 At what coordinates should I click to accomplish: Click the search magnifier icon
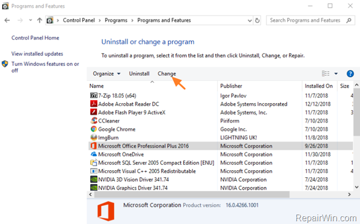click(x=349, y=21)
